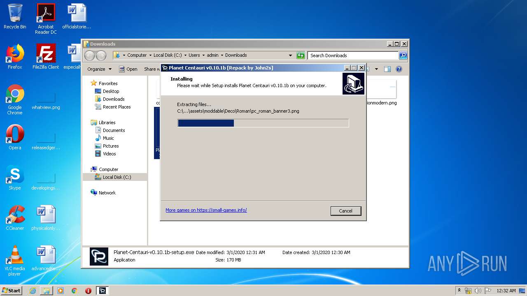Click Downloads breadcrumb segment
The width and height of the screenshot is (527, 296).
click(x=236, y=55)
